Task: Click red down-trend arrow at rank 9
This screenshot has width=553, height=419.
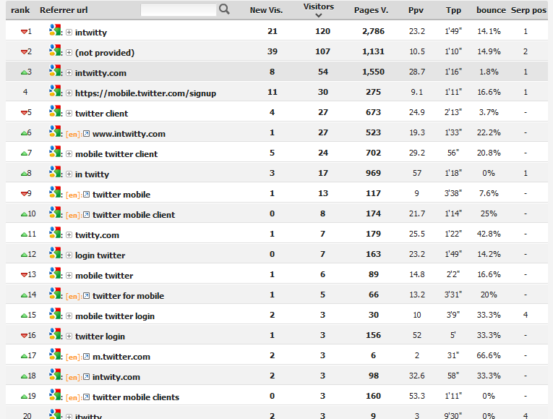Action: [x=24, y=193]
